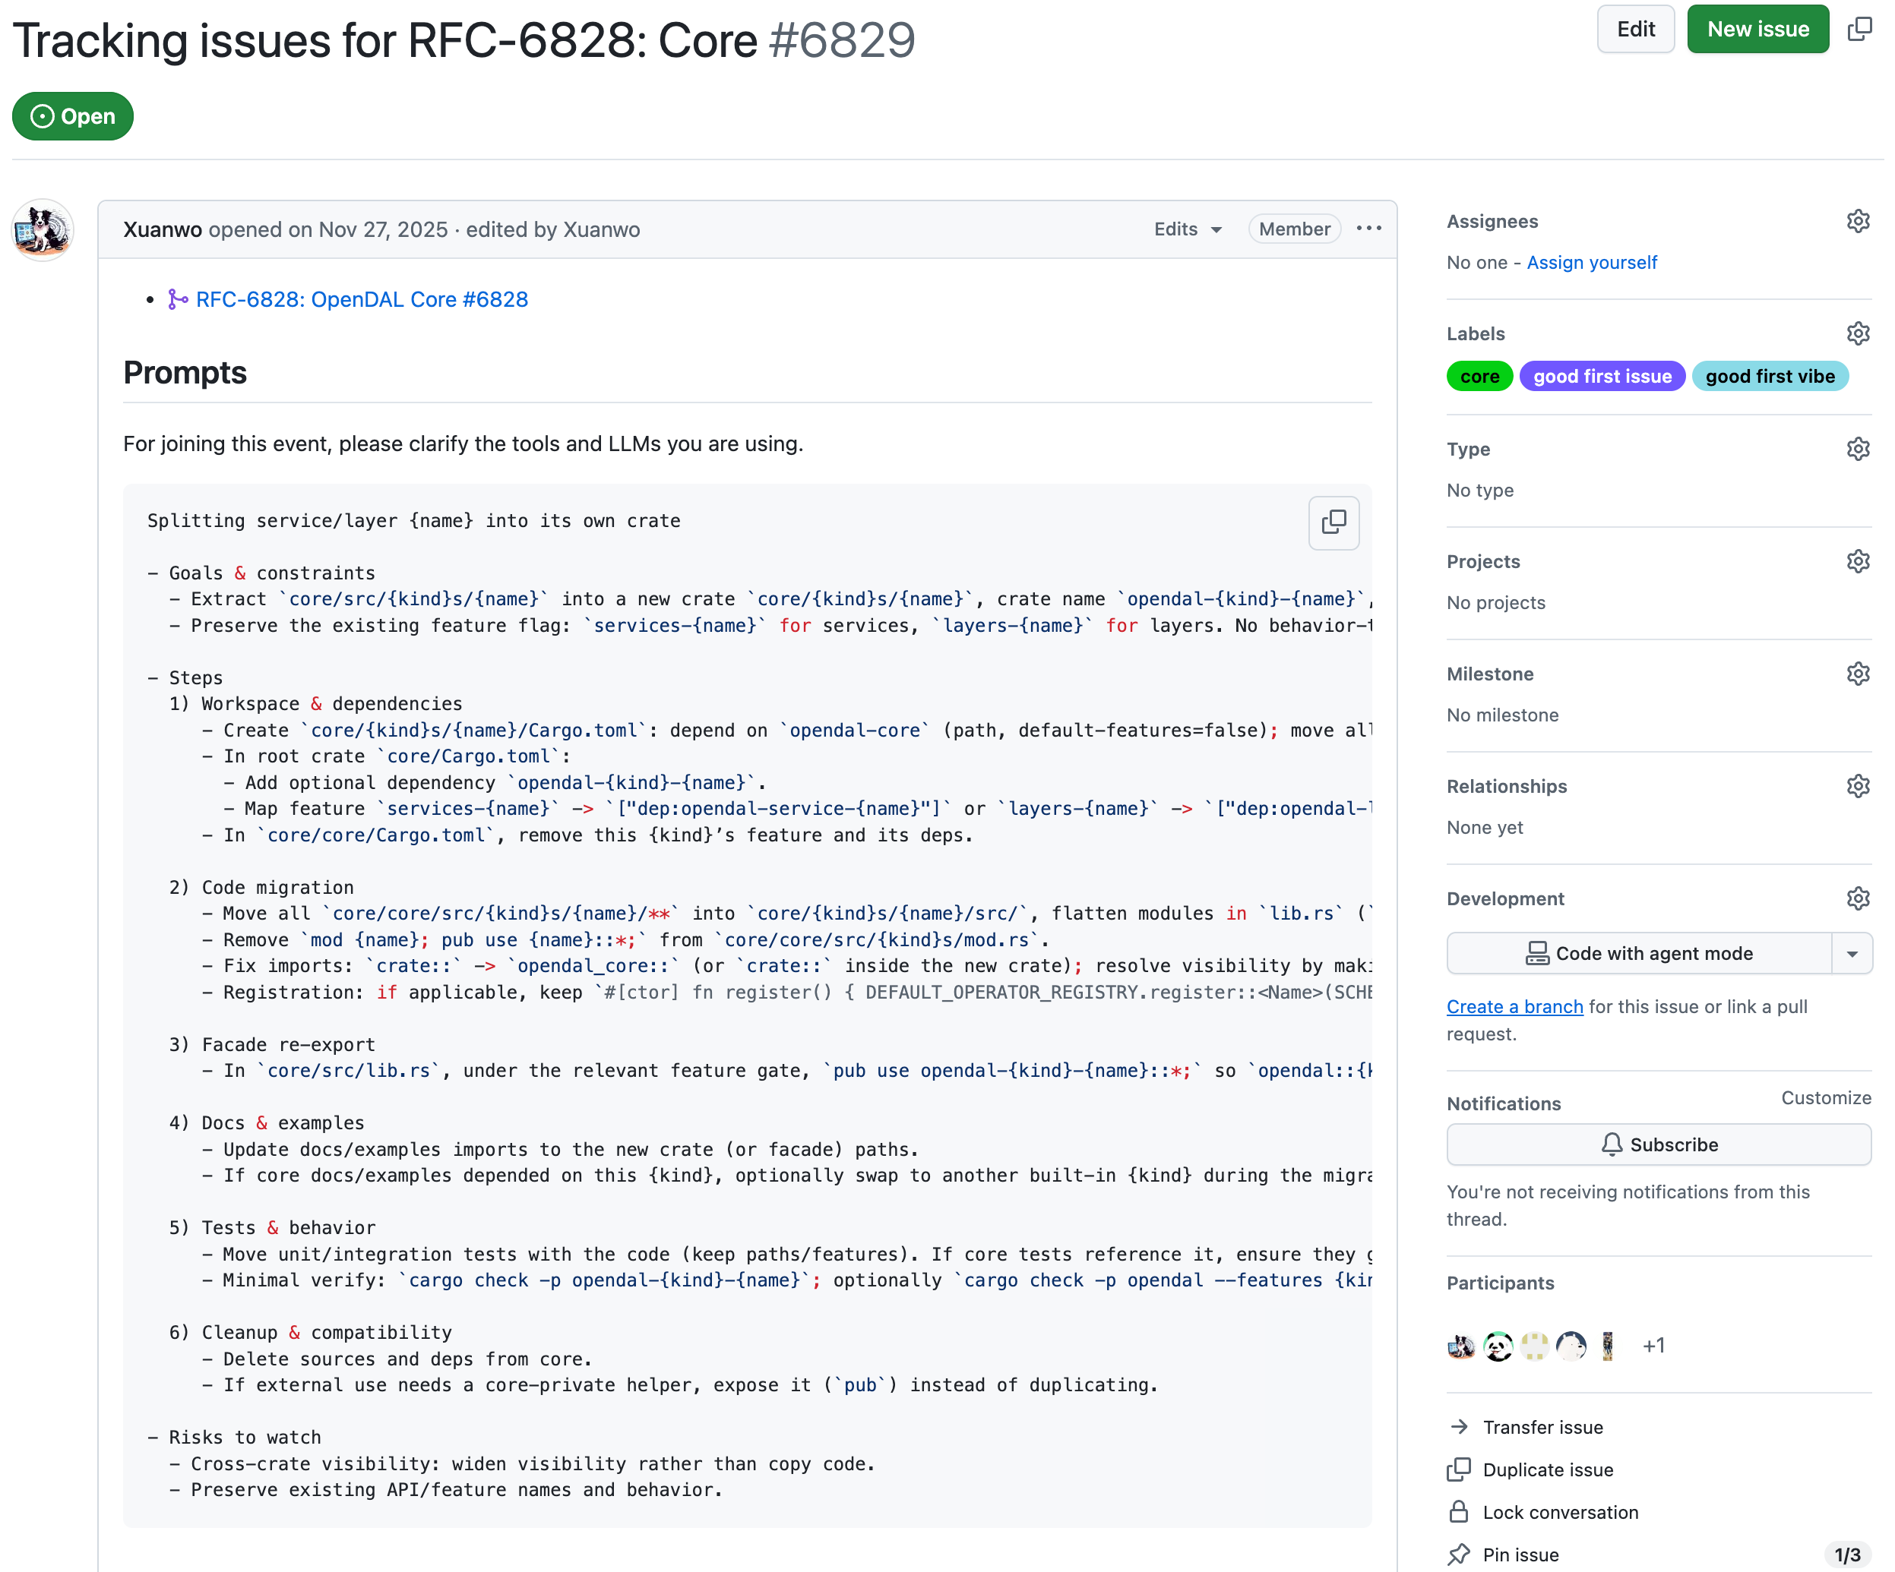Screen dimensions: 1895x1572
Task: Expand the Edits history dropdown
Action: coord(1188,229)
